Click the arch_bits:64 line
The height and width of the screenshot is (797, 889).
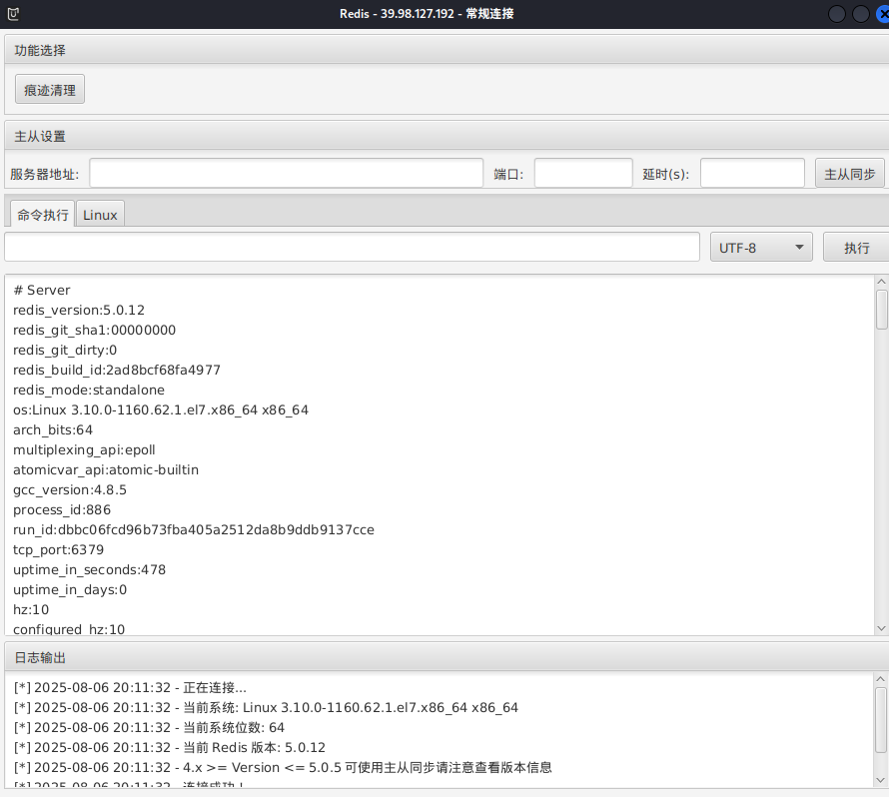(53, 429)
